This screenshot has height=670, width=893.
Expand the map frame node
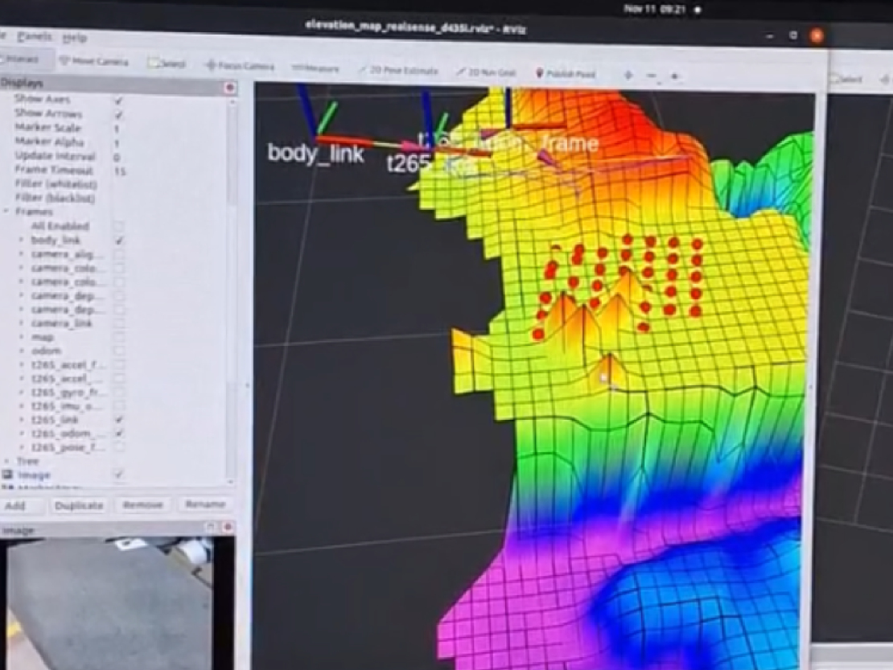pos(22,337)
